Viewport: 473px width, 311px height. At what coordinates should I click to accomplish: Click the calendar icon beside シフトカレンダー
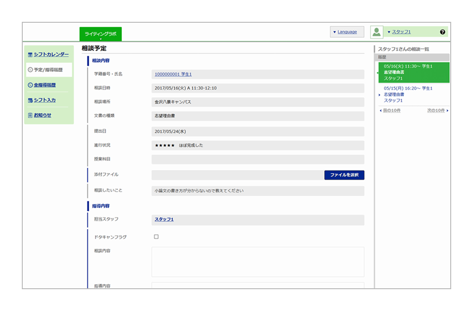(30, 55)
